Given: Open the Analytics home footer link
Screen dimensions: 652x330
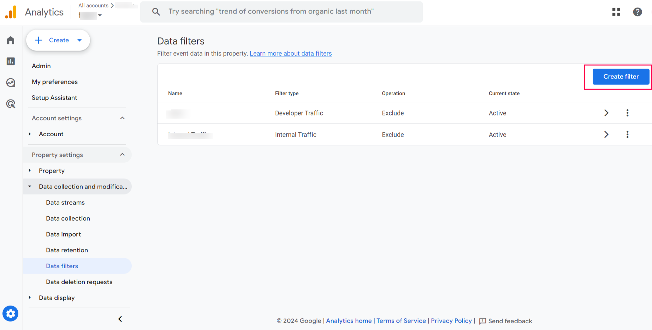Looking at the screenshot, I should pyautogui.click(x=349, y=321).
